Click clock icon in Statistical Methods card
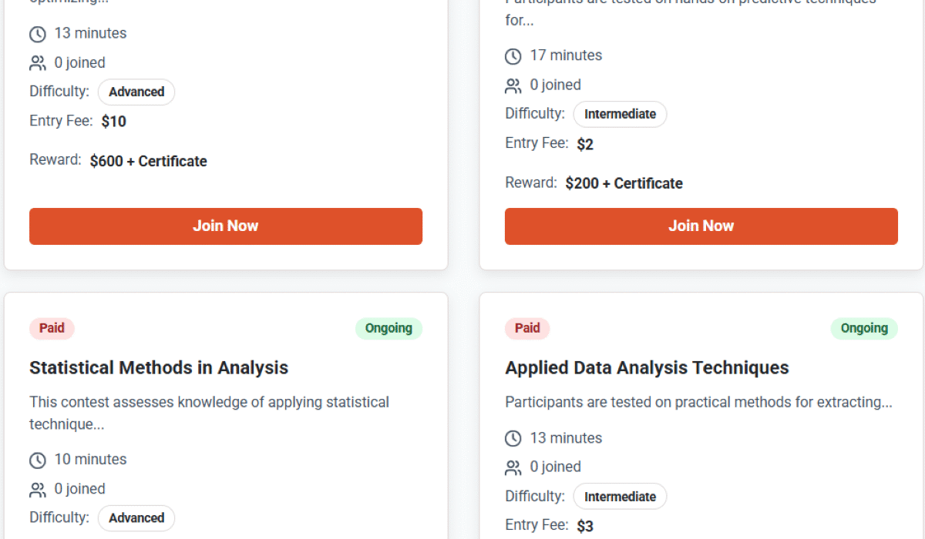 click(x=38, y=460)
